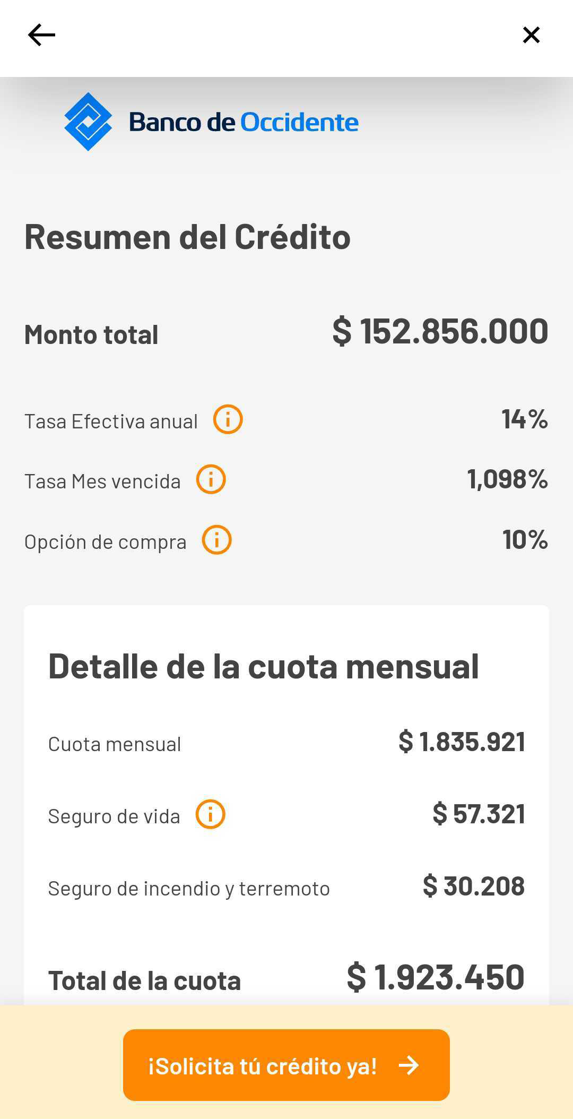Tap the Total de la cuota amount
The image size is (573, 1119).
pos(436,977)
